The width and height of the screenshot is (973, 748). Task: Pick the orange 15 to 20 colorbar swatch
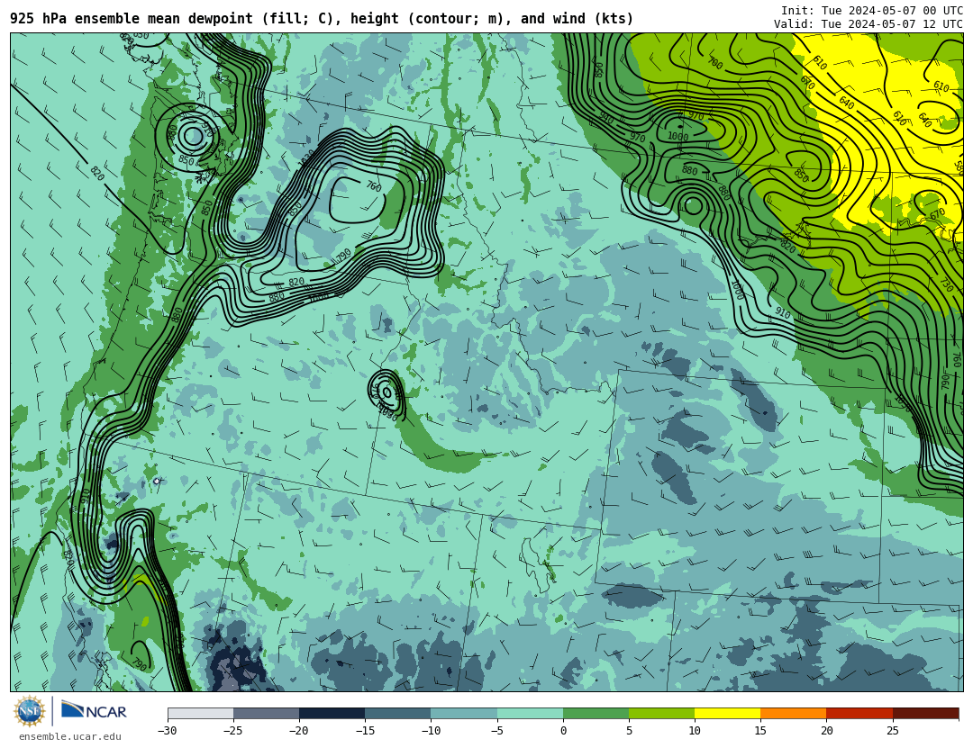pos(794,713)
